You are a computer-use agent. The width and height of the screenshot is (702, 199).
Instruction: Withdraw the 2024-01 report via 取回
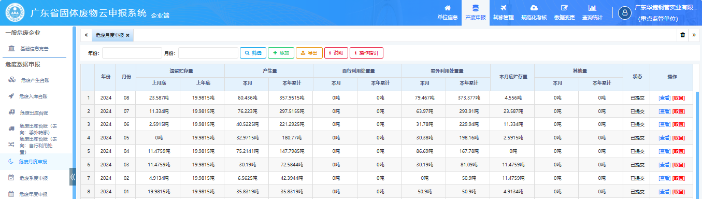tap(678, 192)
